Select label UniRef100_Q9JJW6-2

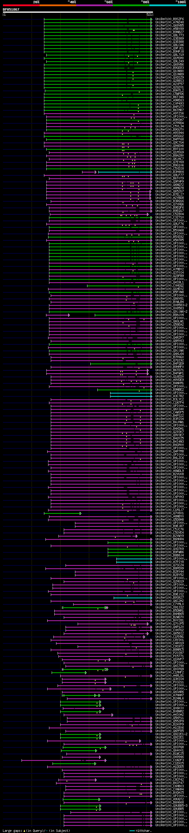tap(172, 311)
